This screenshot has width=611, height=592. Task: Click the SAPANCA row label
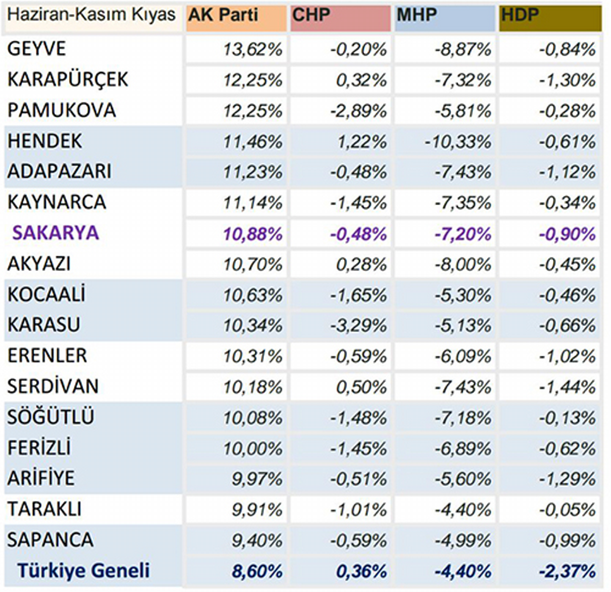50,540
